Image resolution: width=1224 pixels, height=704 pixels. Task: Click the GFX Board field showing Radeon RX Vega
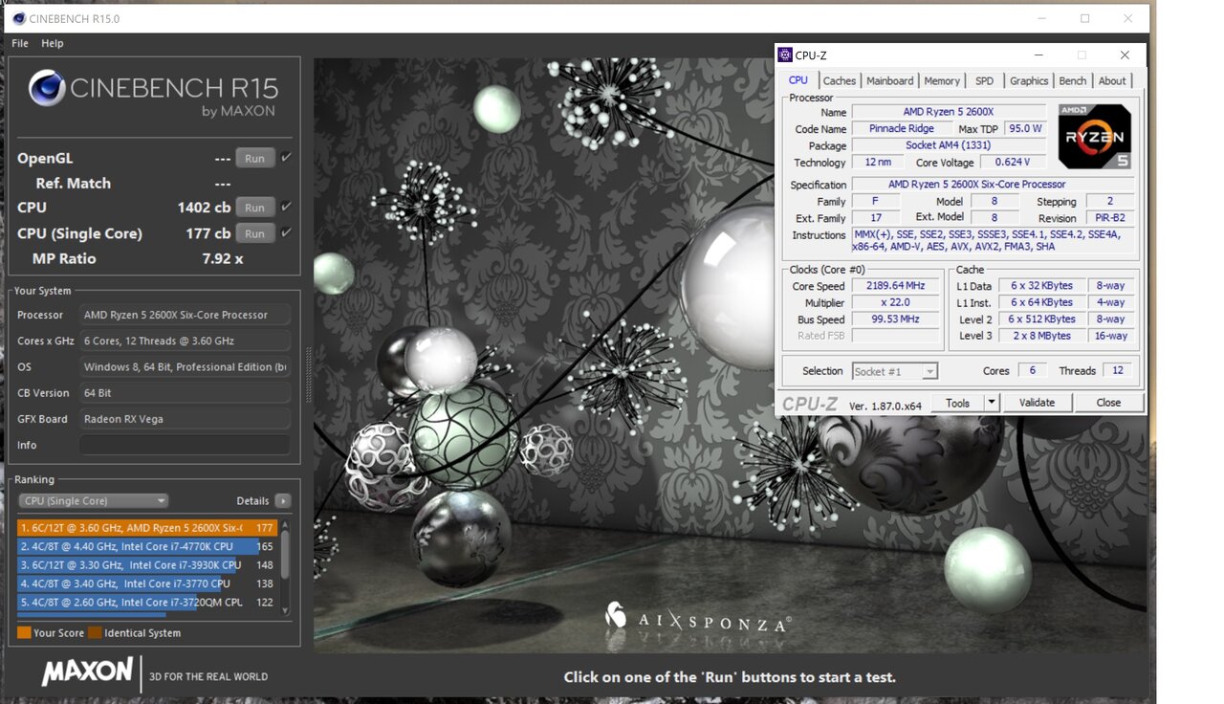[x=185, y=419]
